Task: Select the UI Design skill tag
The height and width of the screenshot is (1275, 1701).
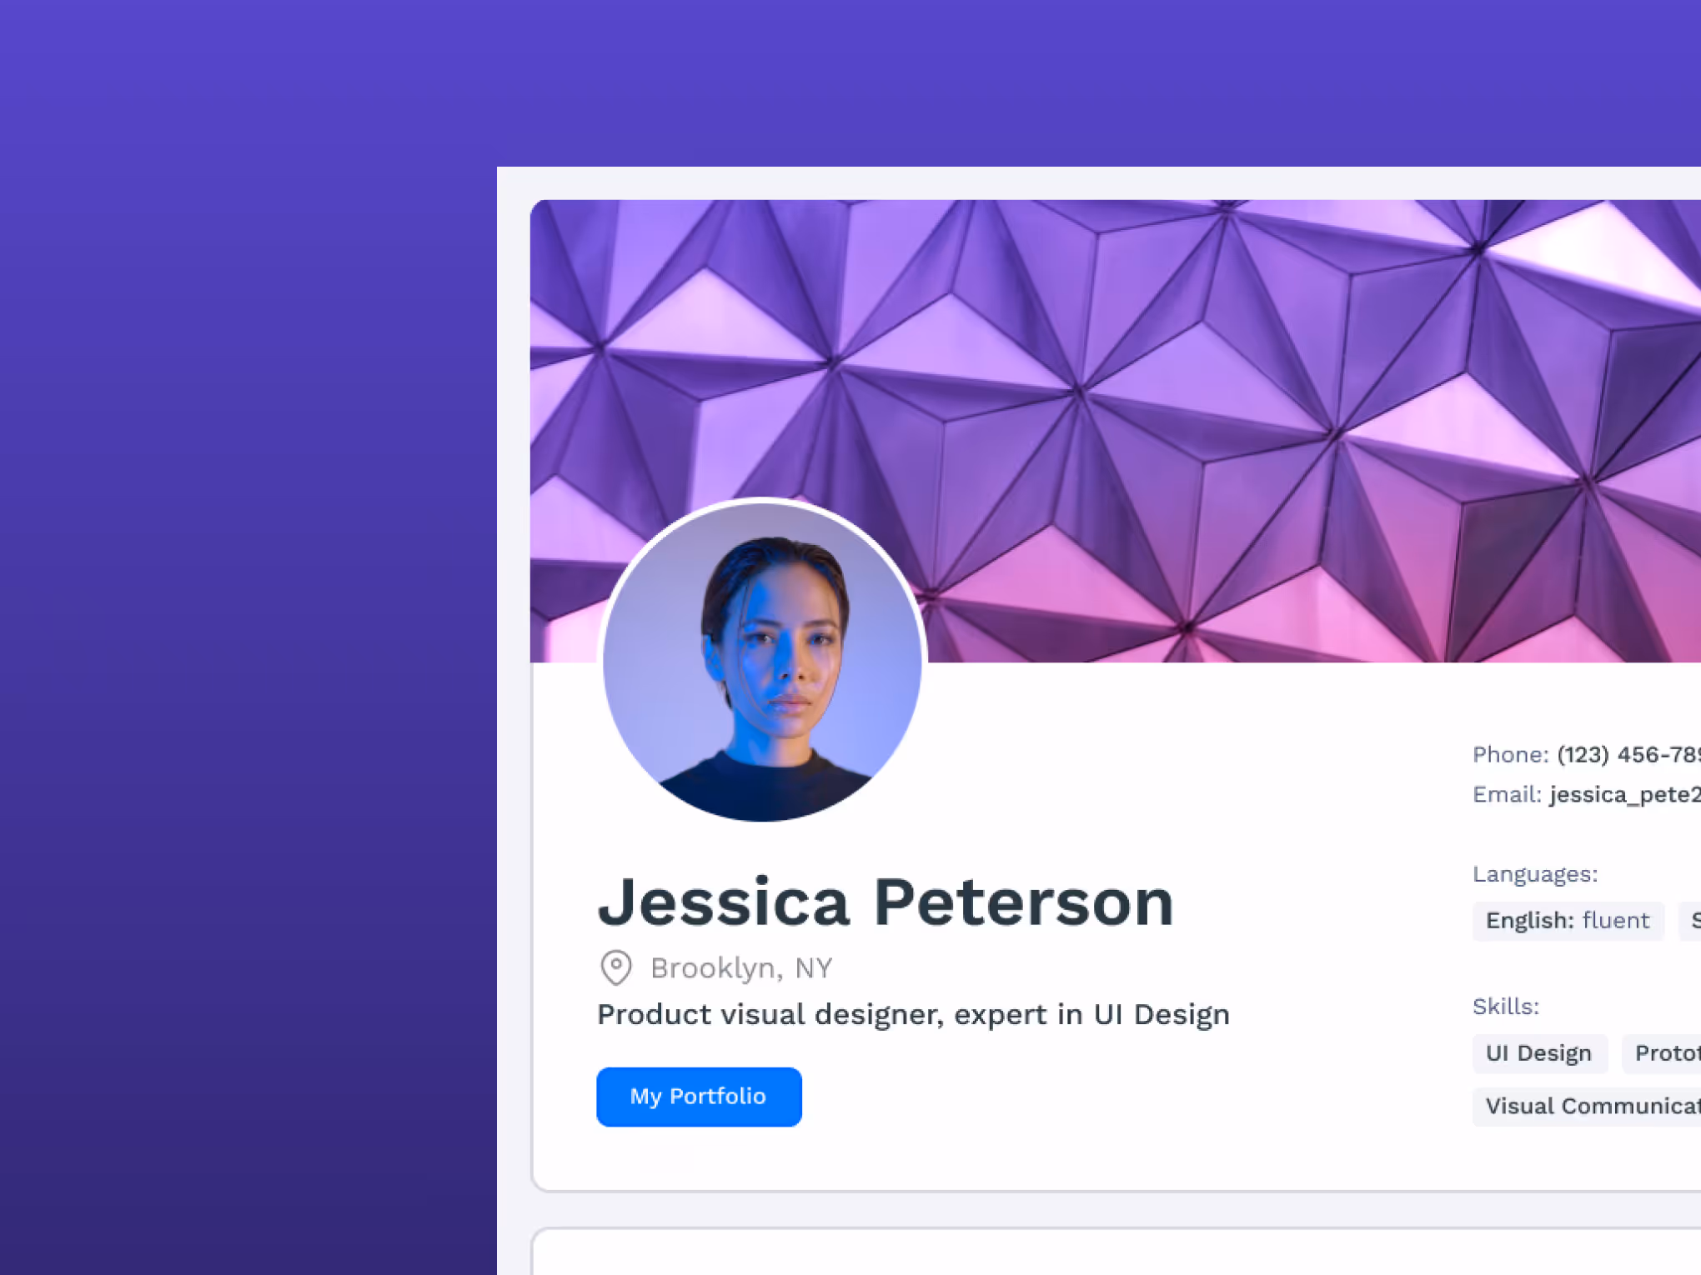Action: pyautogui.click(x=1539, y=1053)
